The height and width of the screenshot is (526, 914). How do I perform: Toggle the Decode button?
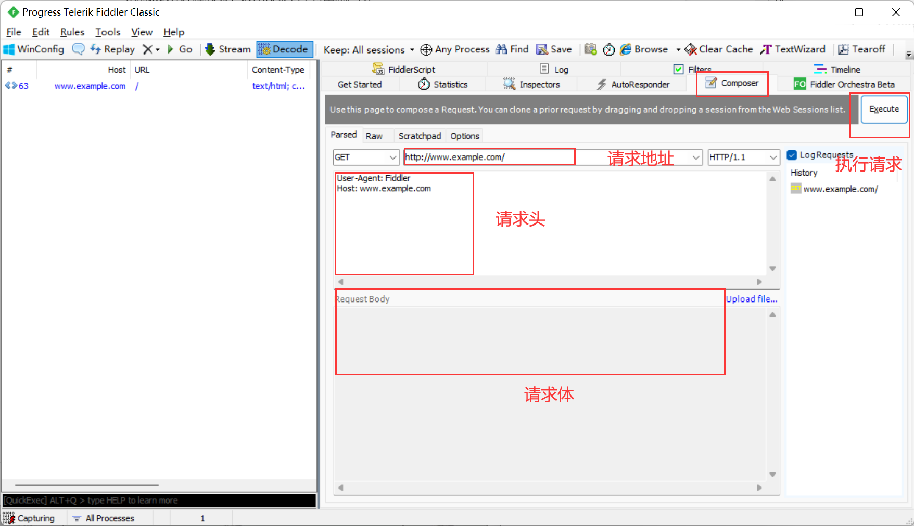coord(285,49)
